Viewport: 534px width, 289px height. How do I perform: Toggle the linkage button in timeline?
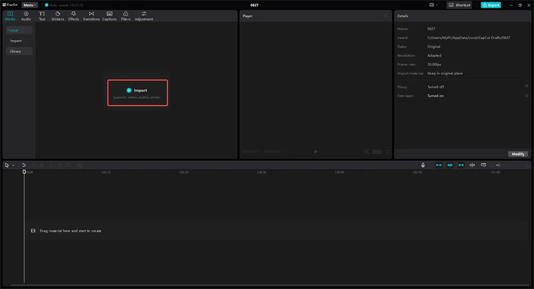(x=461, y=165)
